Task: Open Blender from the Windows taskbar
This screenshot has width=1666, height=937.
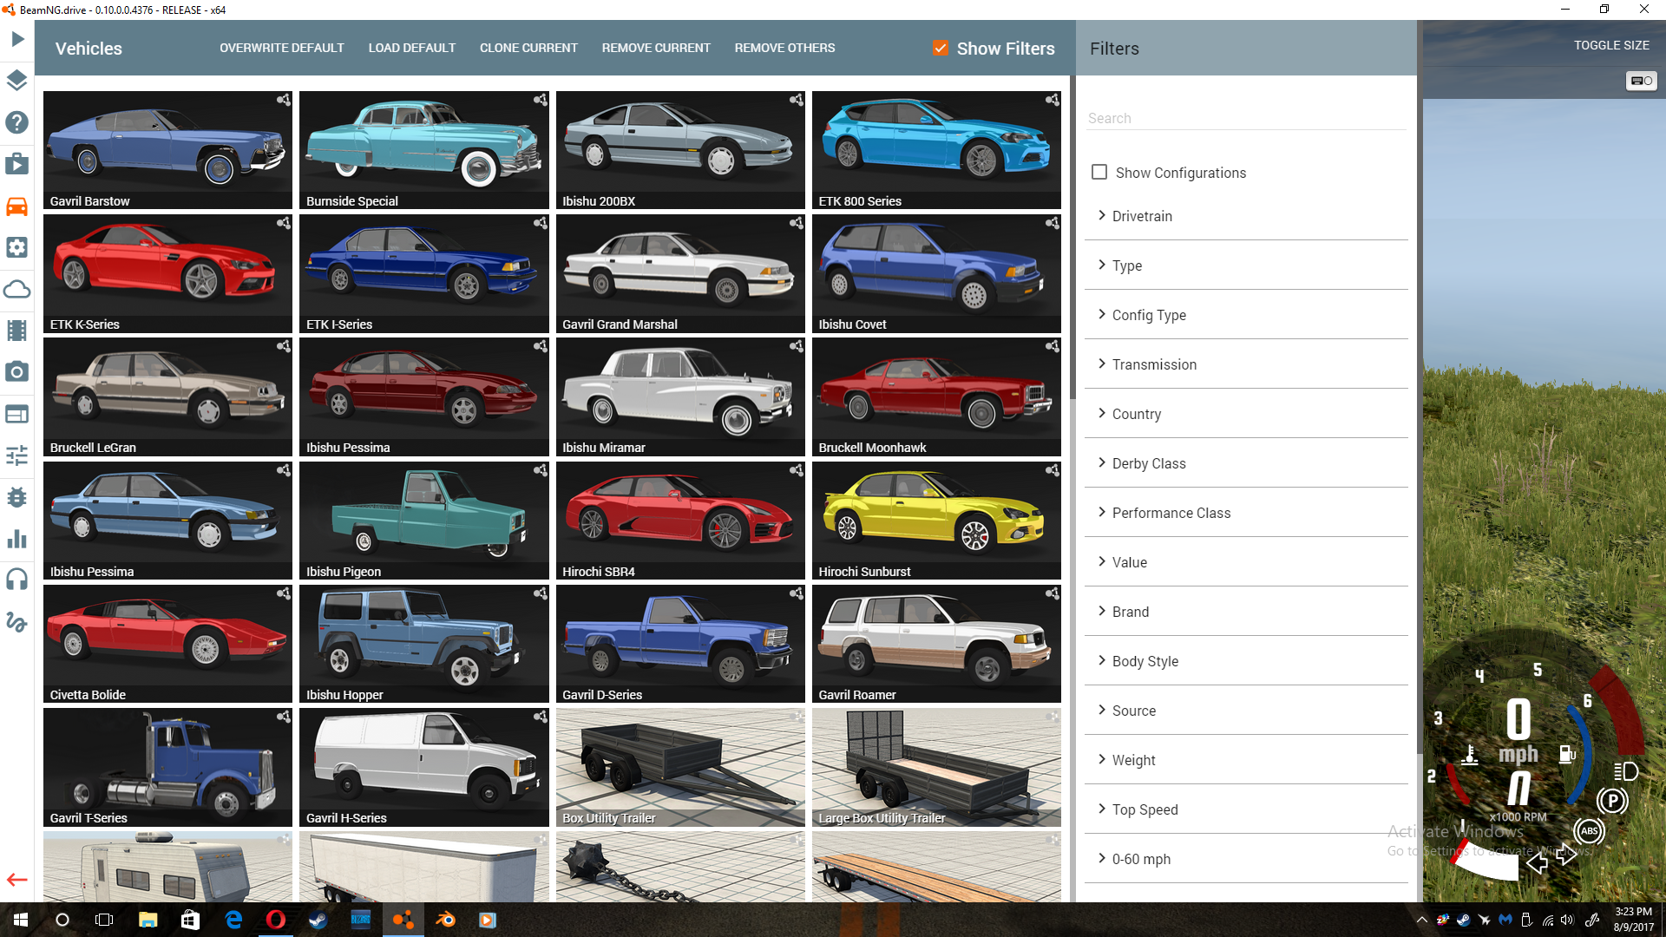Action: 445,920
